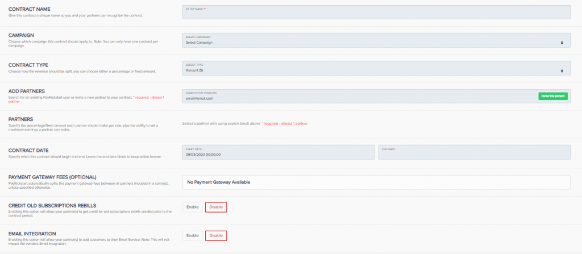Viewport: 582px width, 254px height.
Task: Open the Select Campaign dropdown
Action: coord(369,40)
